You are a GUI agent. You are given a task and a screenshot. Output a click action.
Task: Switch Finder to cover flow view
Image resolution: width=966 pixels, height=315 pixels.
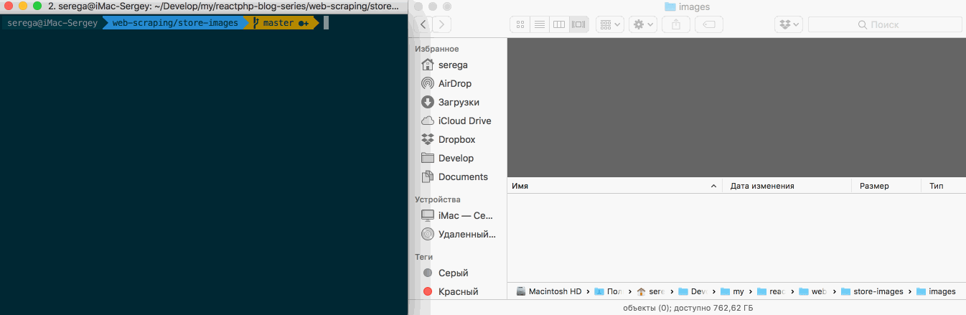tap(578, 24)
